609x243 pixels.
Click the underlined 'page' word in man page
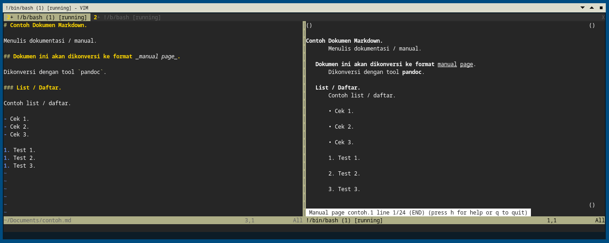pyautogui.click(x=467, y=64)
